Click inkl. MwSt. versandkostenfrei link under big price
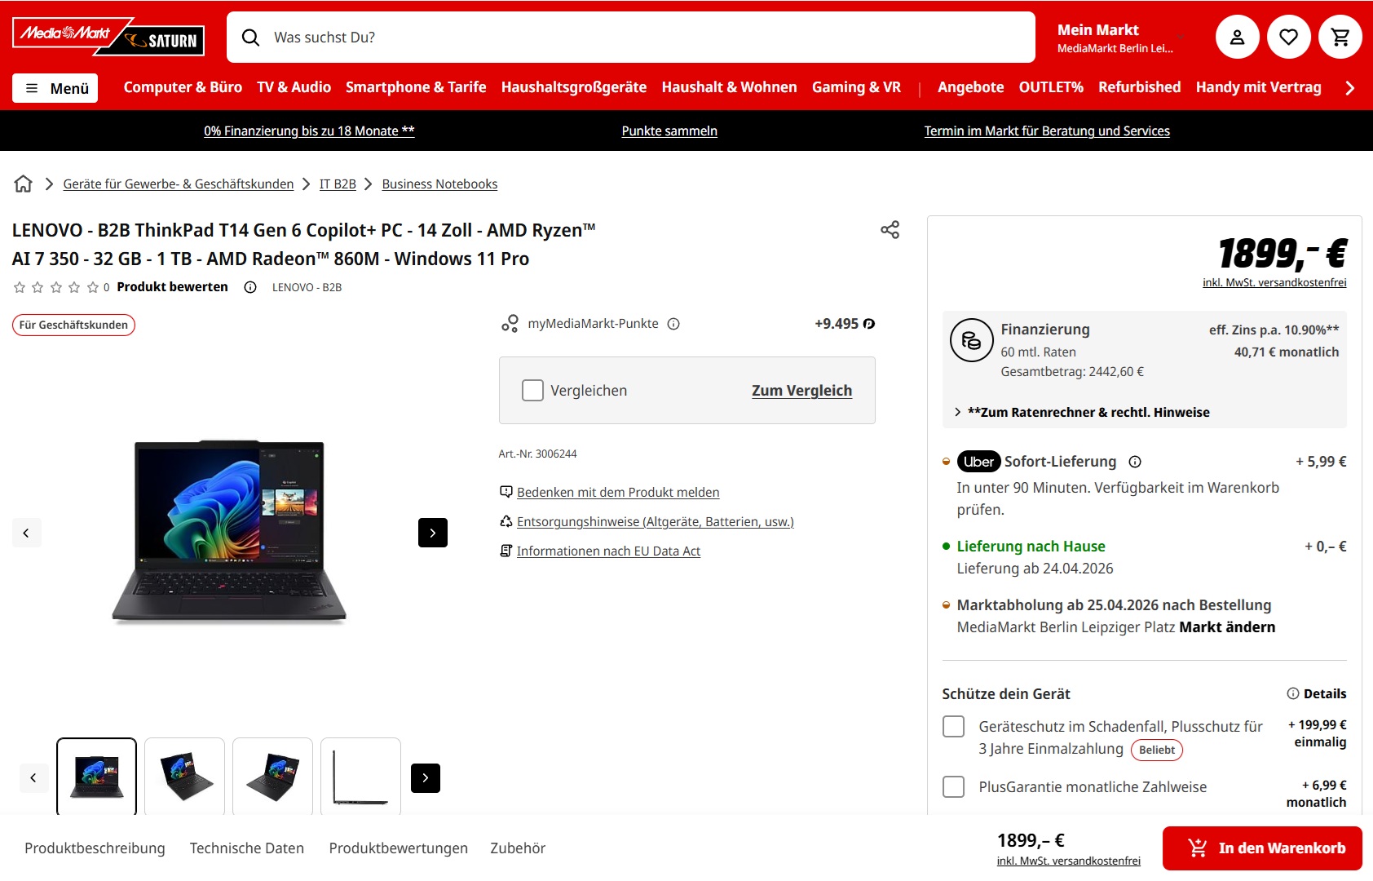 (1274, 283)
